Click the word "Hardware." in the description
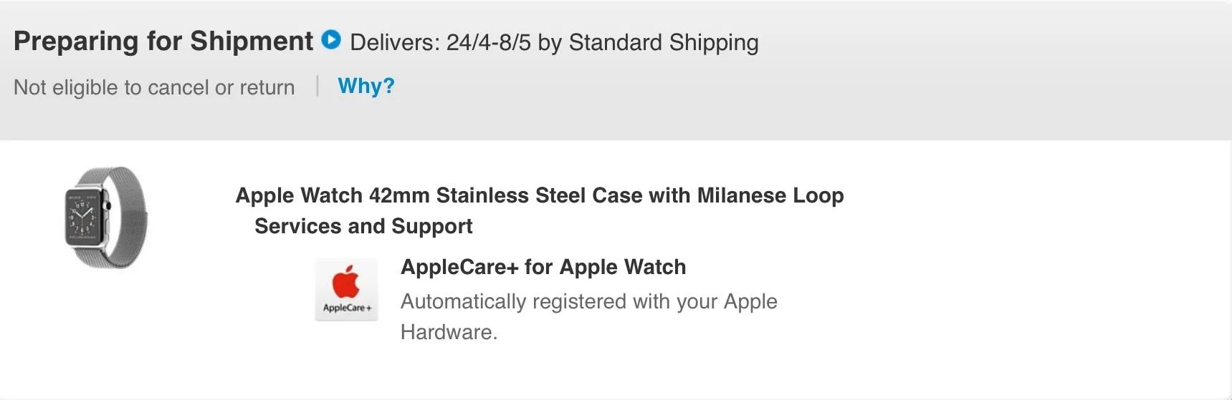The width and height of the screenshot is (1232, 400). pos(449,332)
